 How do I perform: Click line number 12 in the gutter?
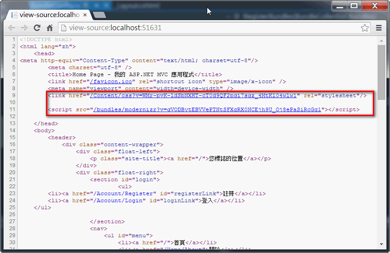click(x=12, y=116)
